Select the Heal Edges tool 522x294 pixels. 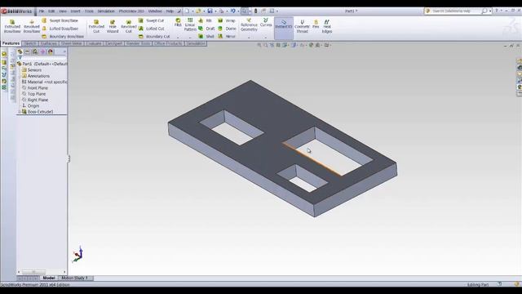point(327,26)
